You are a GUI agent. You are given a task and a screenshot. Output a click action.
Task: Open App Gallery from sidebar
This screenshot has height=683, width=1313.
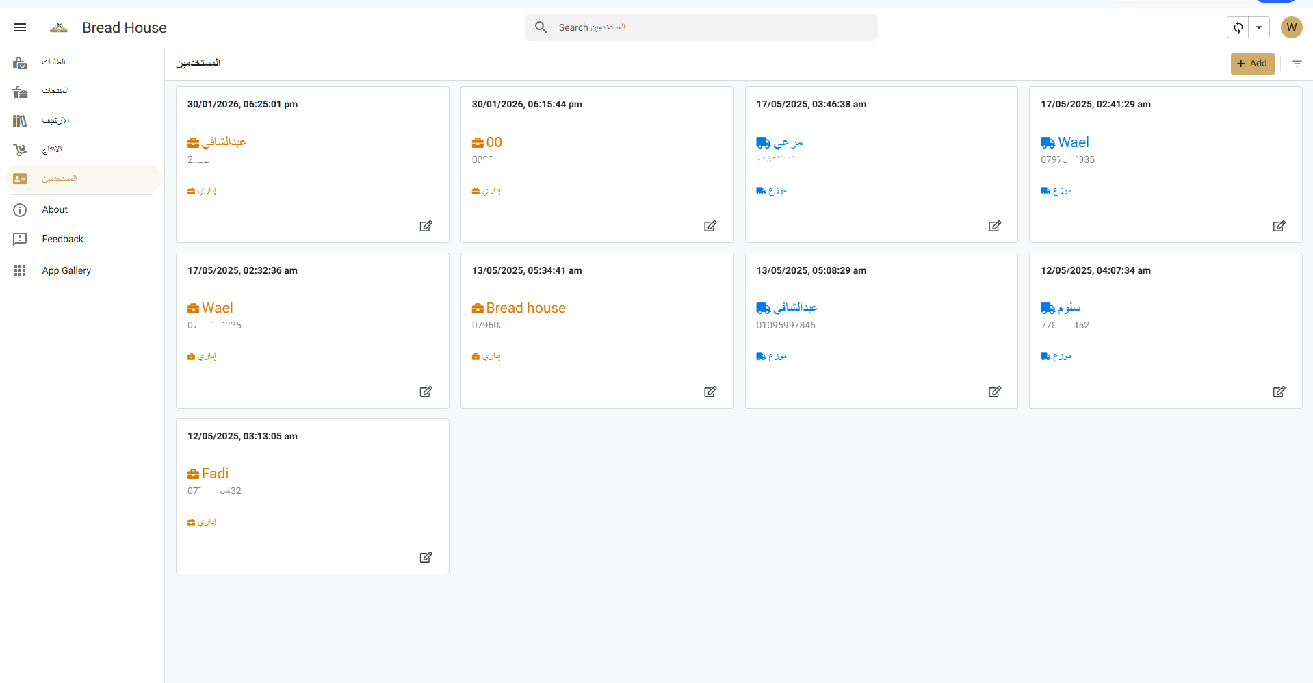tap(66, 270)
